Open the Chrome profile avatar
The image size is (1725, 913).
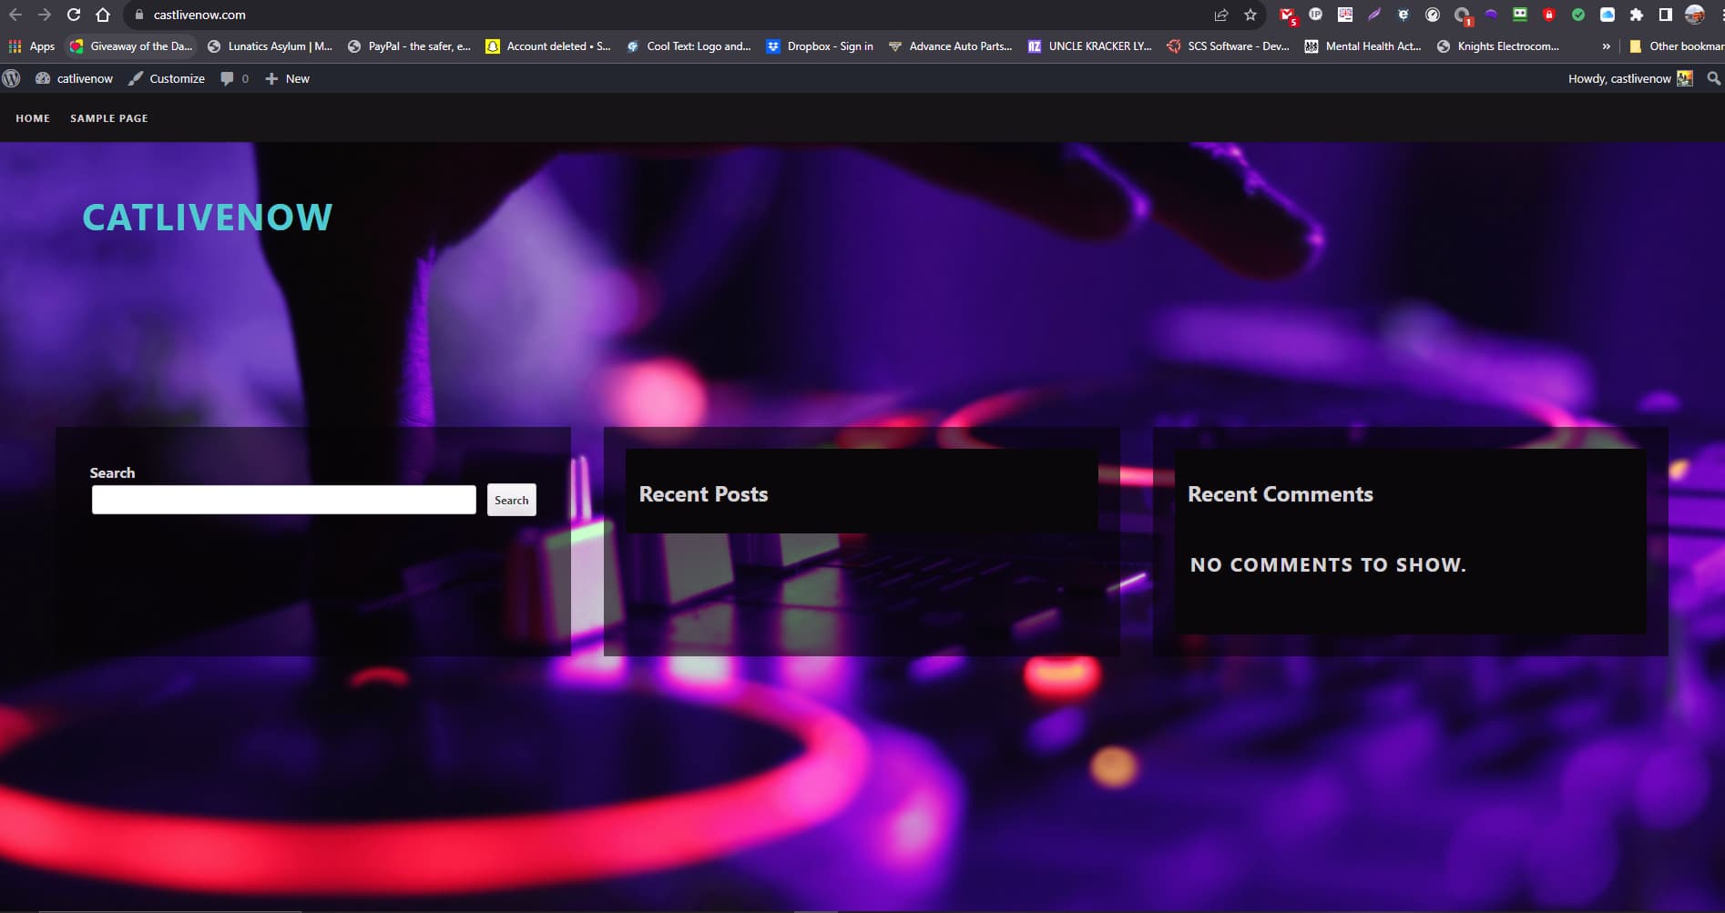click(x=1695, y=15)
